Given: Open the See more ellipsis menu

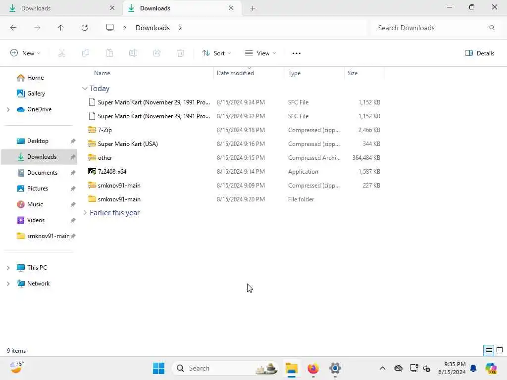Looking at the screenshot, I should pyautogui.click(x=297, y=53).
